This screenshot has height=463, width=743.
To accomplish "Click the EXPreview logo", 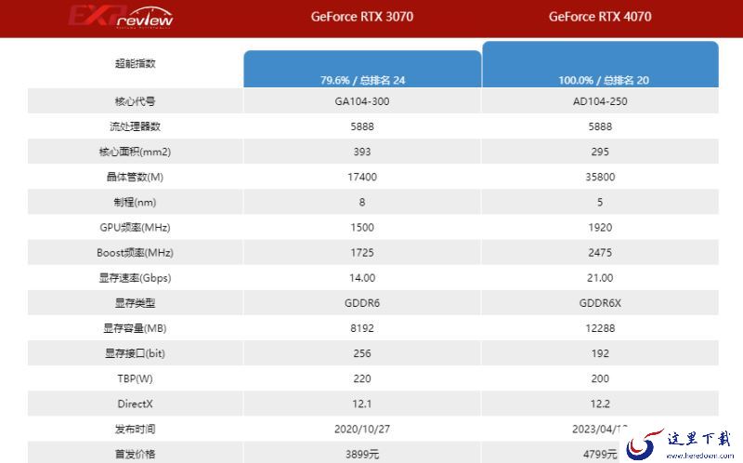I will click(121, 17).
